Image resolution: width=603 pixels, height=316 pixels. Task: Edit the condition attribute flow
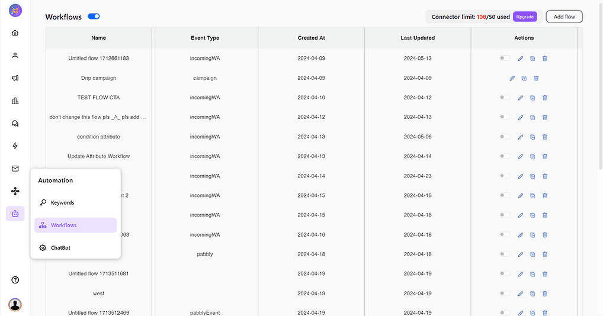click(520, 137)
